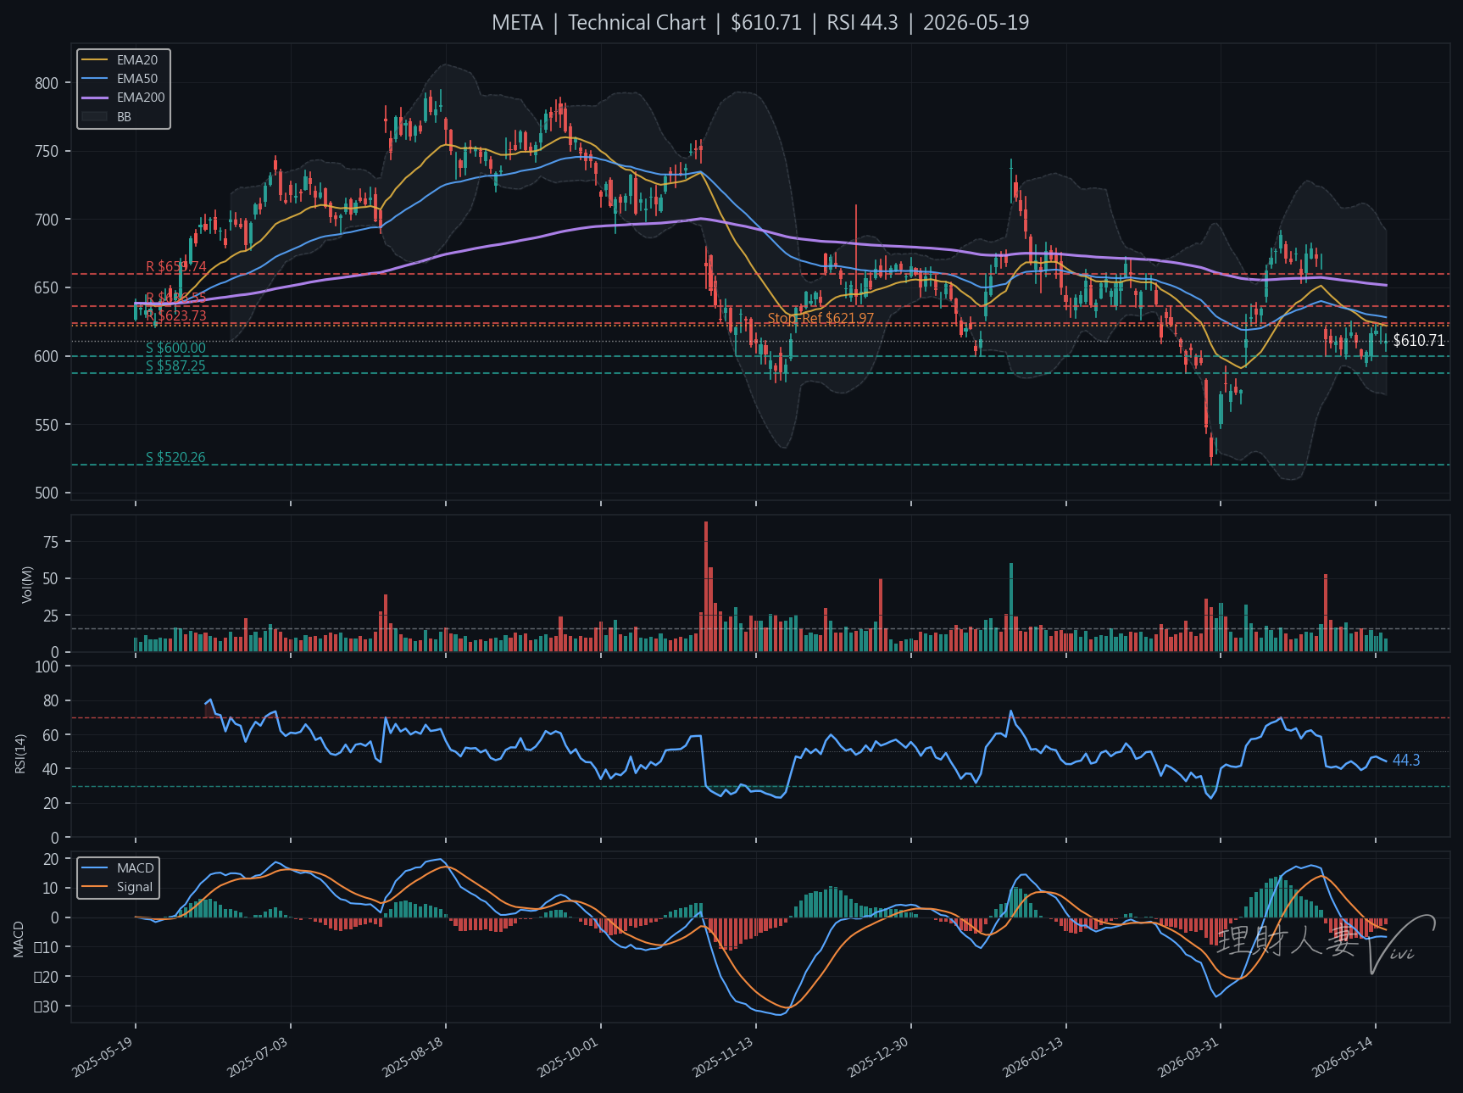Select the S $587.25 support label
1463x1093 pixels.
175,366
